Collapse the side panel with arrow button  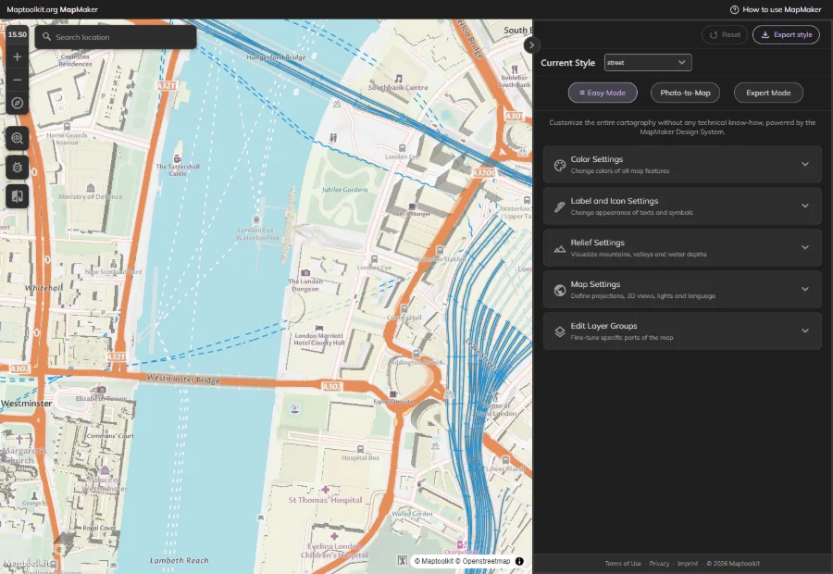(x=531, y=45)
